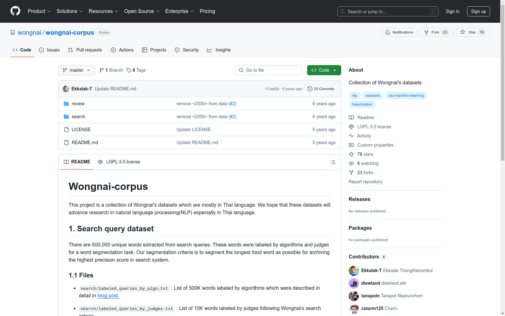The width and height of the screenshot is (505, 316).
Task: Click the diewland contributor avatar
Action: [354, 283]
